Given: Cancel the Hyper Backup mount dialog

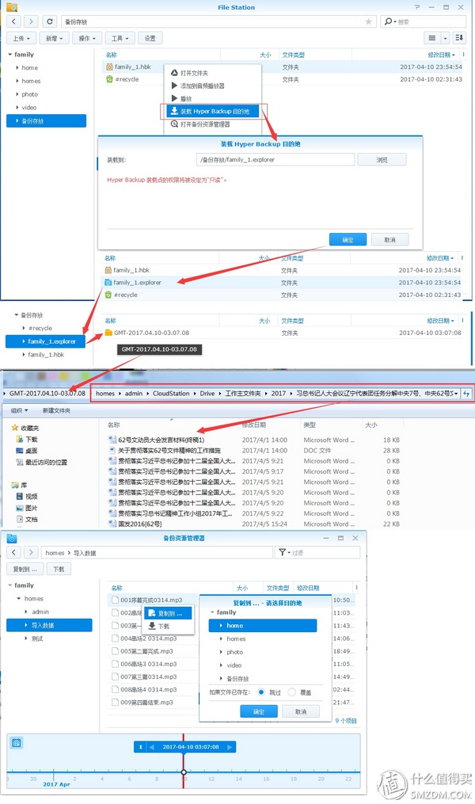Looking at the screenshot, I should coord(390,239).
